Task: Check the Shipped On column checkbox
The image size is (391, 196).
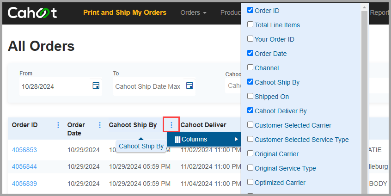Action: tap(250, 96)
